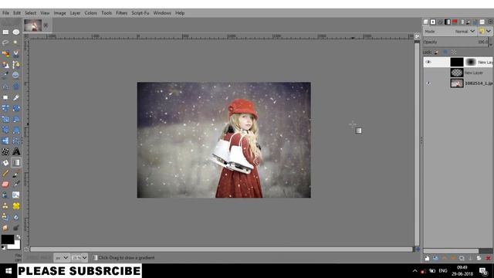The image size is (494, 278).
Task: Delete the selected layer red X
Action: [x=488, y=259]
